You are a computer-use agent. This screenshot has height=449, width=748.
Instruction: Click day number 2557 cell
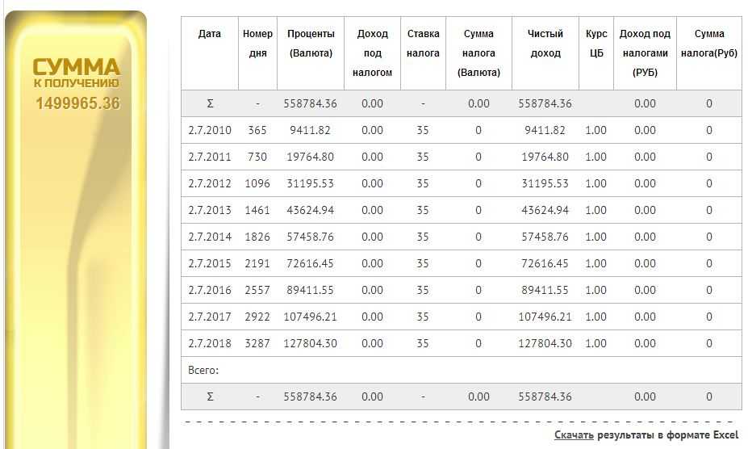tap(257, 291)
